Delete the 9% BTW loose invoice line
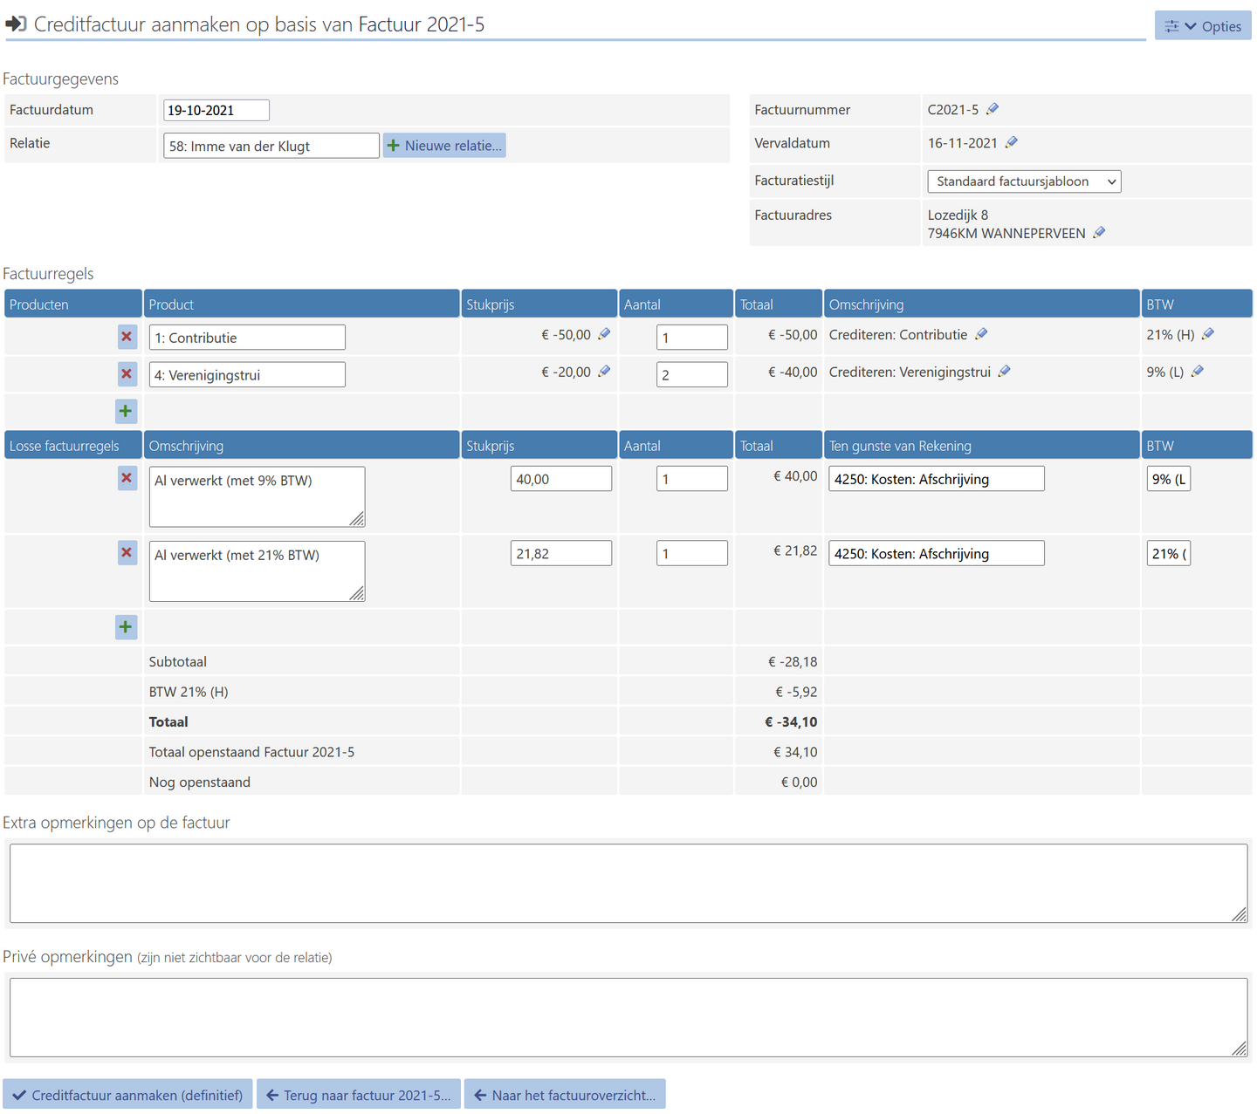Viewport: 1257px width, 1114px height. click(x=127, y=478)
